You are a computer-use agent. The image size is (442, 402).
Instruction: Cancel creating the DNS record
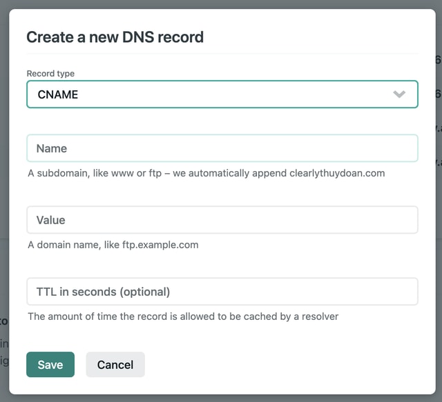click(115, 365)
